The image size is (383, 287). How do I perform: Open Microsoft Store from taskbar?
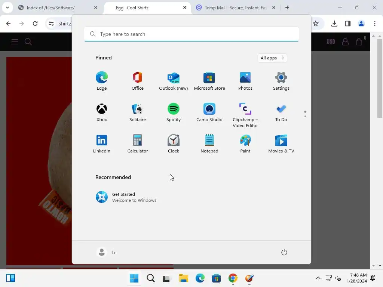[x=216, y=278]
